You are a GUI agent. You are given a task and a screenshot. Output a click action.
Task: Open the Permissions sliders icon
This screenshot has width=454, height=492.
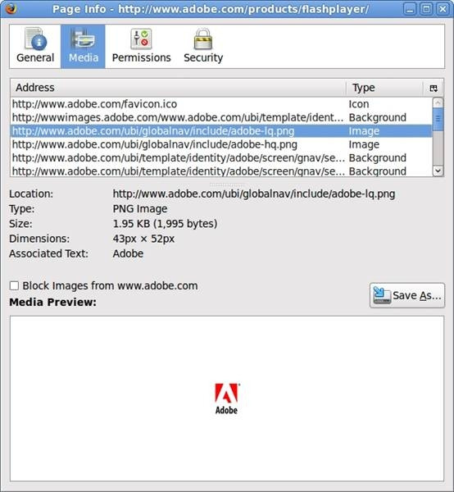pyautogui.click(x=141, y=39)
